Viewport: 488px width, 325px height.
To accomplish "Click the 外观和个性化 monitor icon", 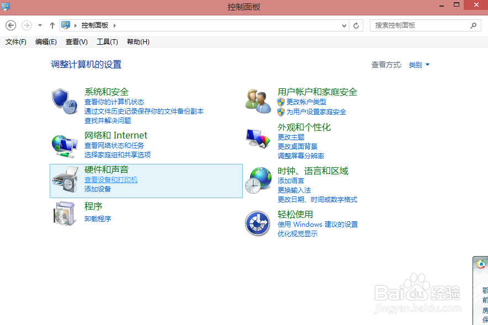I will [x=258, y=138].
